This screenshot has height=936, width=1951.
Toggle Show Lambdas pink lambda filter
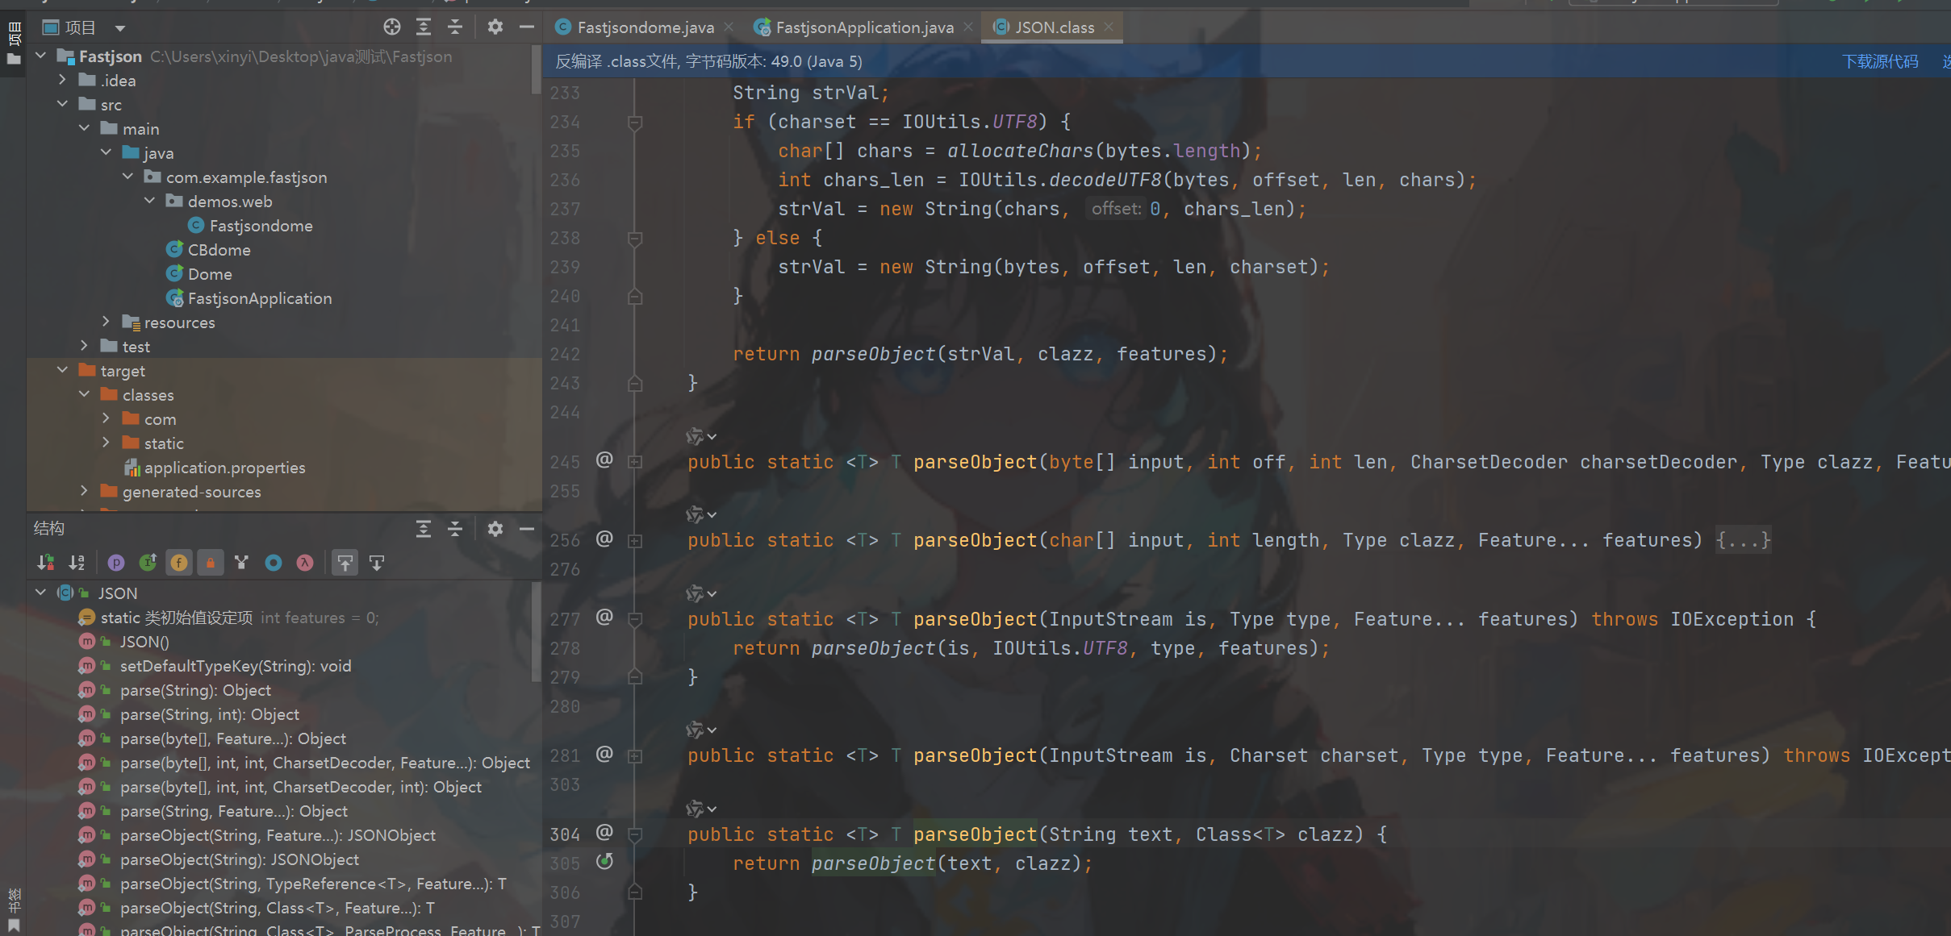(305, 563)
